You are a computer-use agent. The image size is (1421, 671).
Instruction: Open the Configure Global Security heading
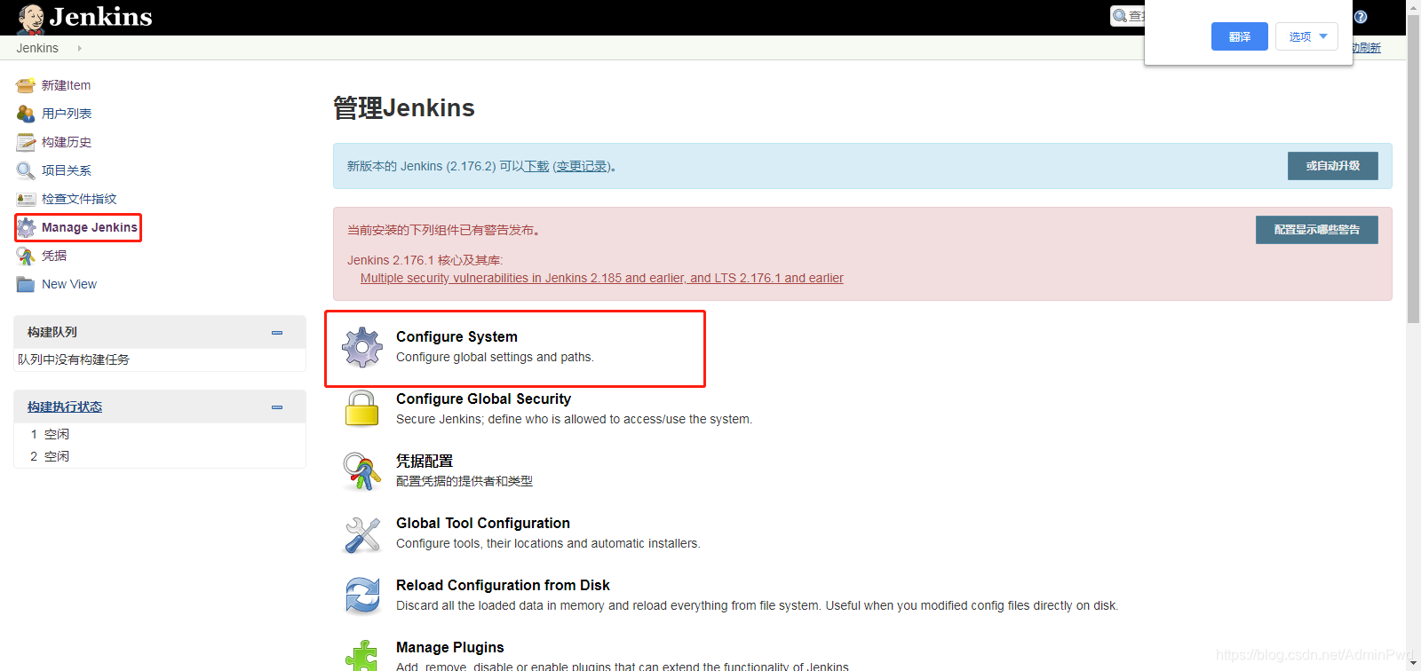[483, 399]
